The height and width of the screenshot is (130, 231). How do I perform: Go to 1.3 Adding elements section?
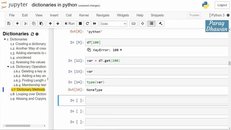click(28, 53)
